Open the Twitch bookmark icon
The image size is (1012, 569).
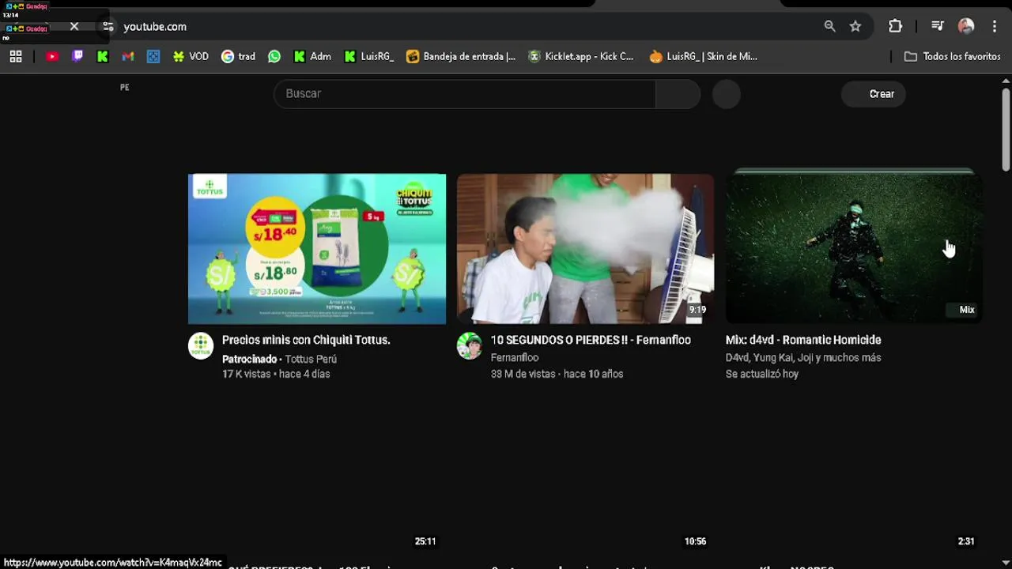[77, 56]
